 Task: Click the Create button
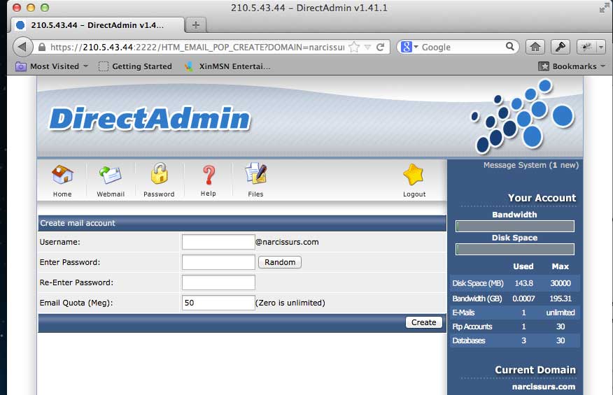[424, 322]
